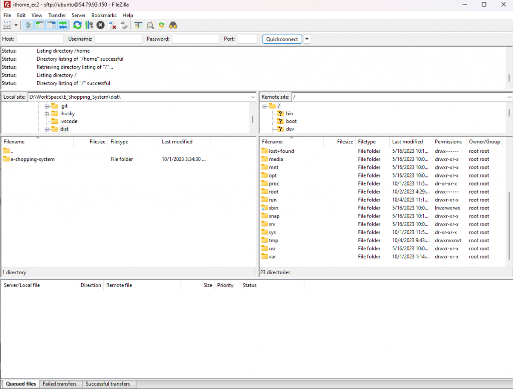Open the Help menu
This screenshot has width=513, height=389.
[128, 15]
